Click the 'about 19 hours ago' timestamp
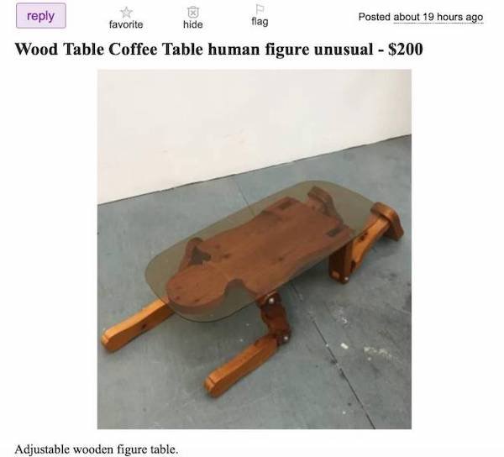 point(438,17)
